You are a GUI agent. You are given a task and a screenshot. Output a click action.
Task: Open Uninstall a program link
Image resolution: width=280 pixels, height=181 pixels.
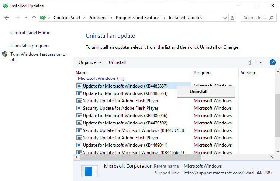(x=30, y=46)
